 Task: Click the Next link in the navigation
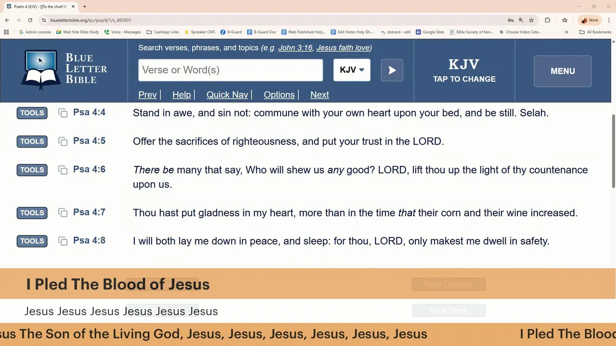point(320,95)
